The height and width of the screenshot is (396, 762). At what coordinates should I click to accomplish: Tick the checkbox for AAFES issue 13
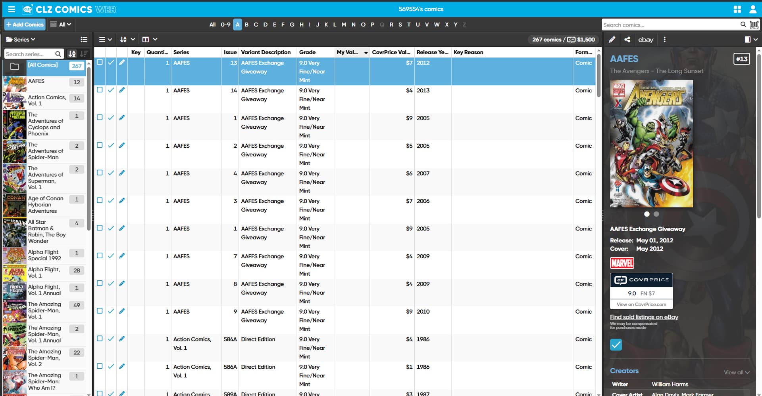100,62
